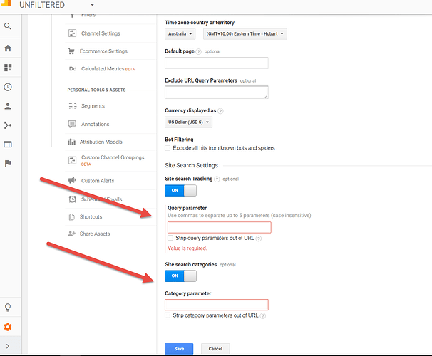The height and width of the screenshot is (356, 432).
Task: Click help icon beside Site search Tracking
Action: [217, 179]
